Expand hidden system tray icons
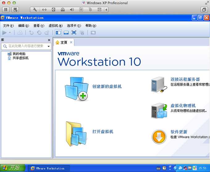Viewport: 210px width, 172px height. pos(176,168)
